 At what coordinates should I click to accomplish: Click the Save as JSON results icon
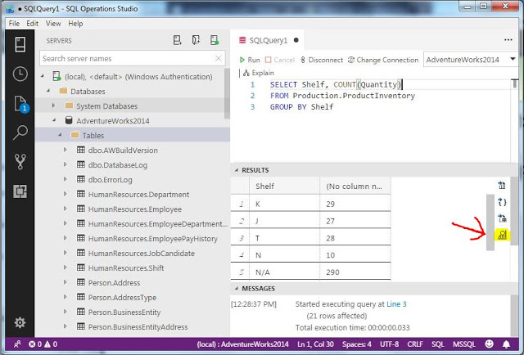(502, 202)
